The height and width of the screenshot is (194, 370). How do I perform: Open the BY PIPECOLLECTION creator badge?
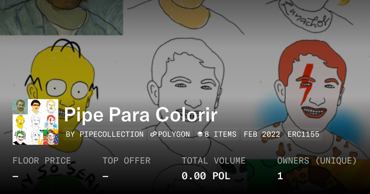105,134
